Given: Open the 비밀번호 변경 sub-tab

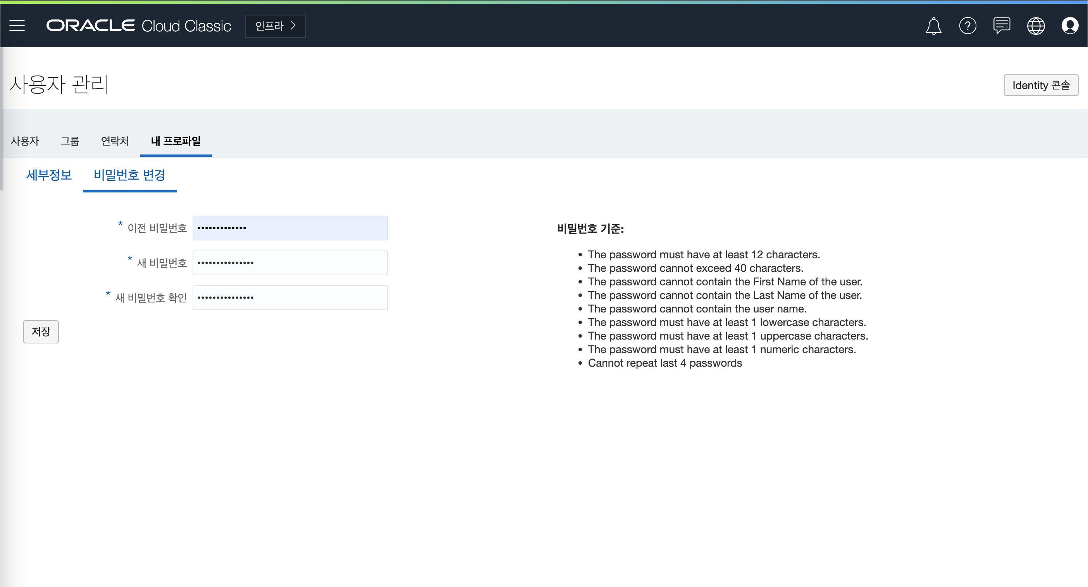Looking at the screenshot, I should pos(130,175).
